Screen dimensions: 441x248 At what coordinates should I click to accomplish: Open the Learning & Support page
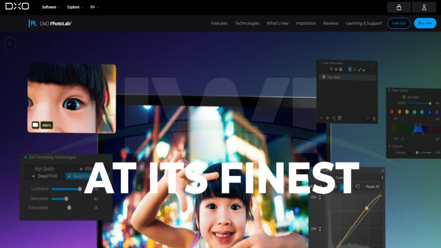(x=363, y=23)
